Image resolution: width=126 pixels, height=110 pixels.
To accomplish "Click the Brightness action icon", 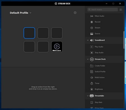I will pos(92,89).
